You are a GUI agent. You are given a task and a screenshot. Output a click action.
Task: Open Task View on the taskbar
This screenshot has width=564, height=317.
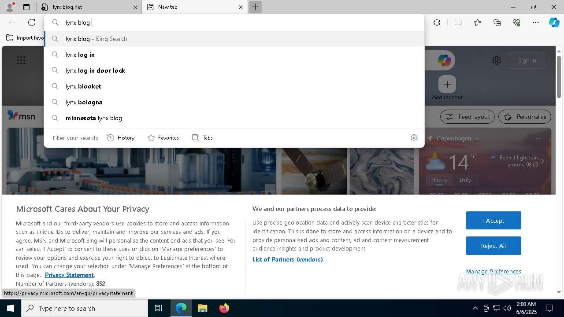click(159, 308)
